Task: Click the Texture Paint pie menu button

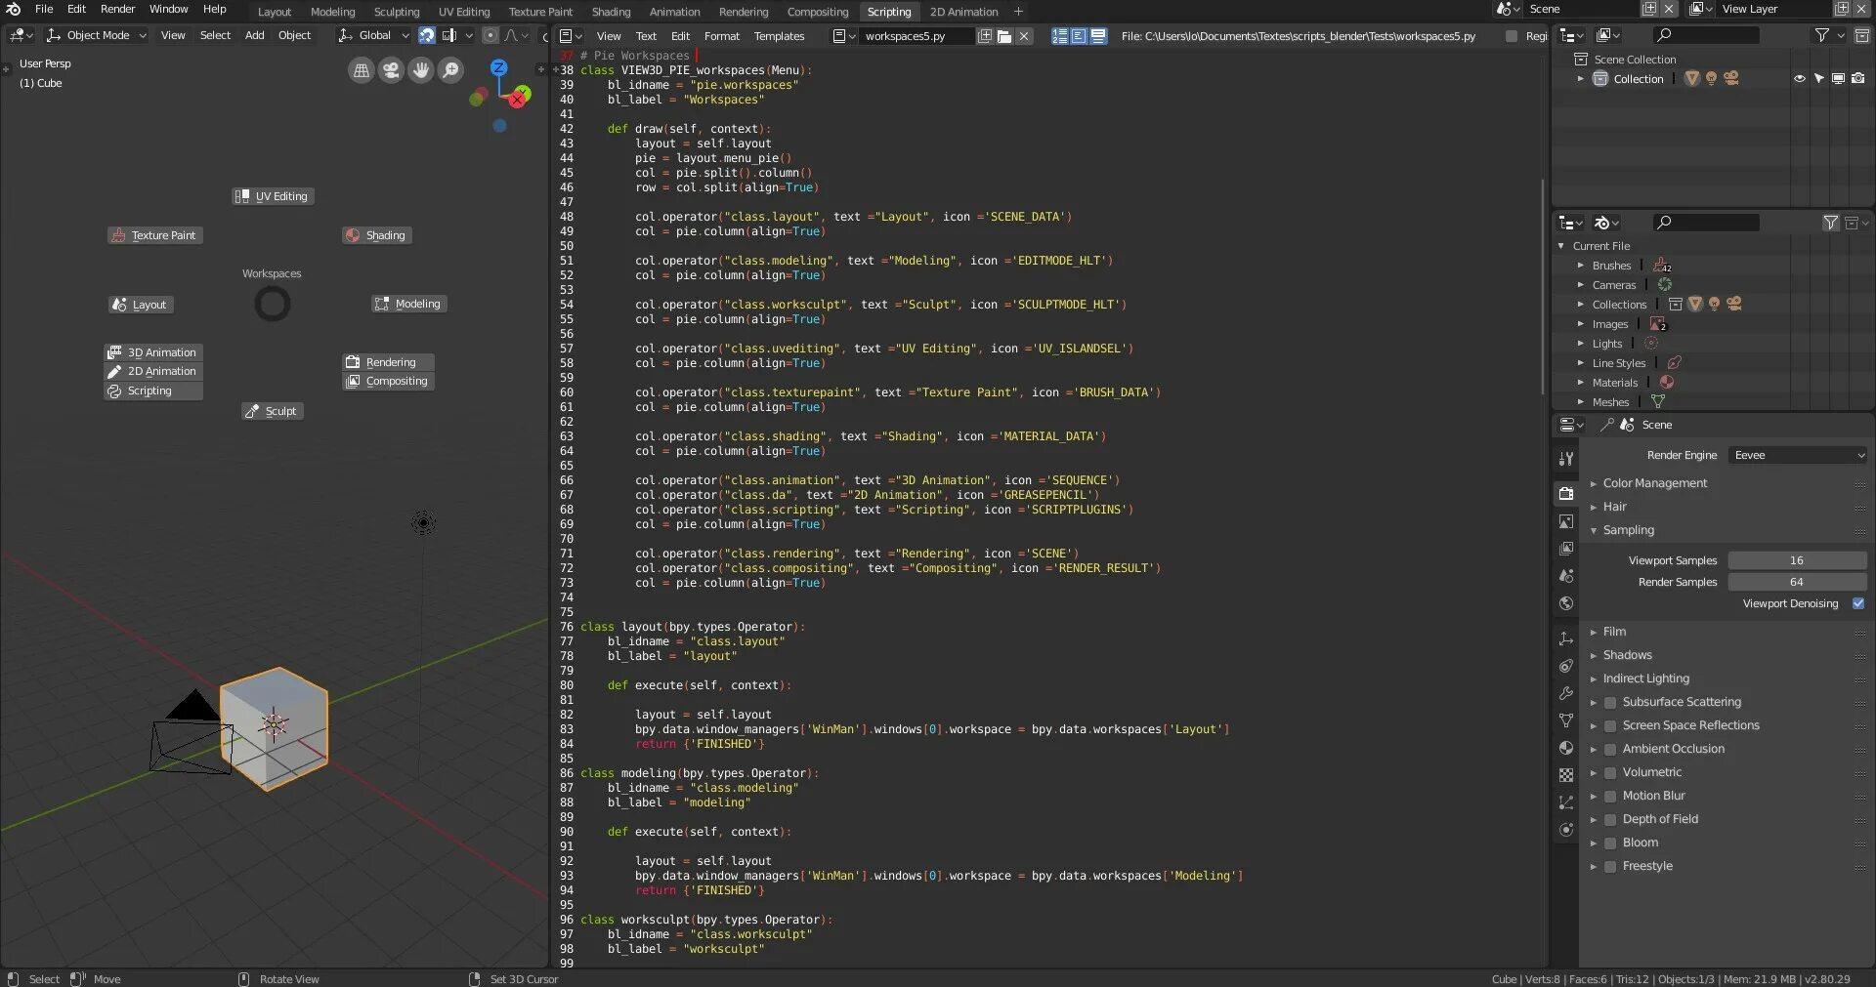Action: pos(154,235)
